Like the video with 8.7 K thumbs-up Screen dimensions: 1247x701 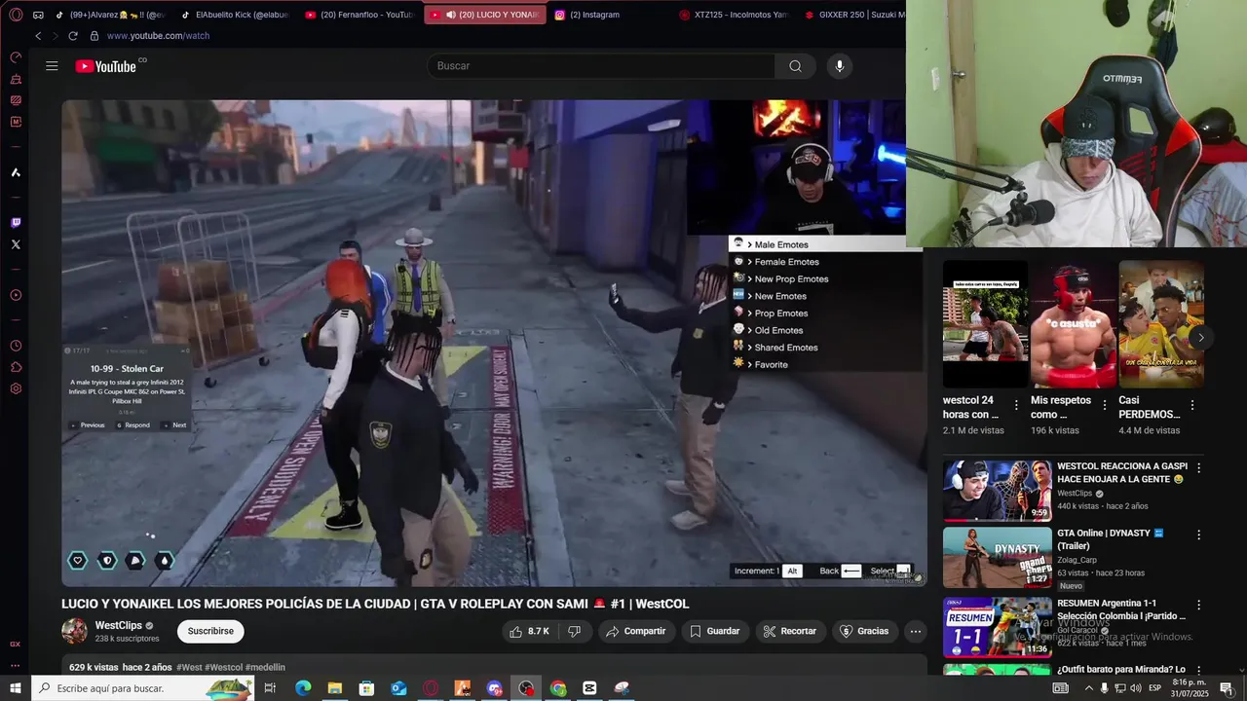pyautogui.click(x=529, y=631)
